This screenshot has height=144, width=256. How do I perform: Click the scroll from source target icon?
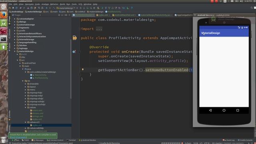click(x=59, y=15)
